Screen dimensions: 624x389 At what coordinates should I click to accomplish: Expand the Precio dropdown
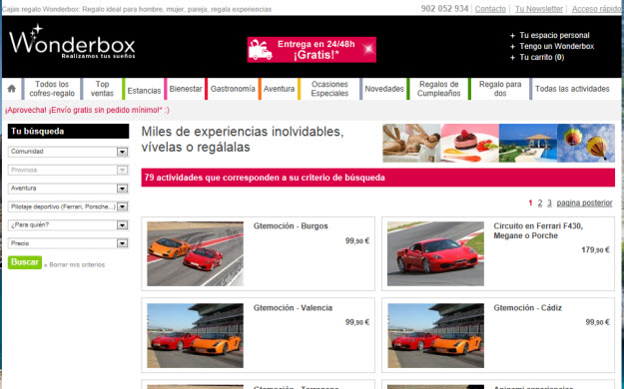(x=68, y=243)
